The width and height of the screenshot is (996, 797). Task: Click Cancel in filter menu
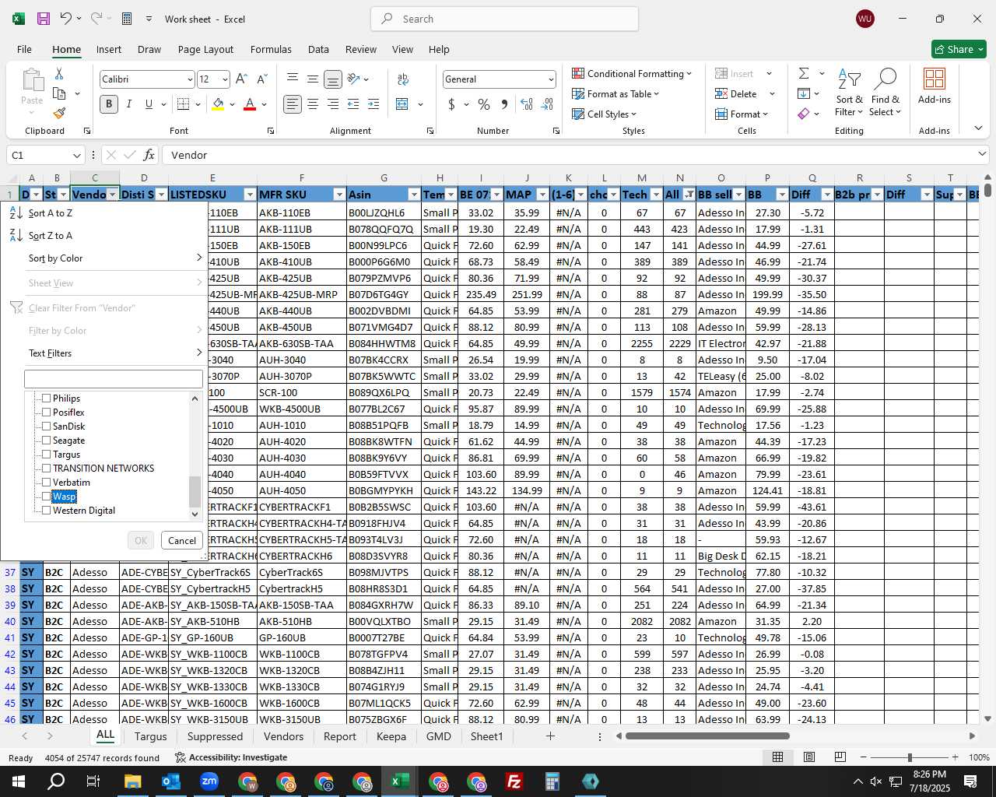pos(182,540)
